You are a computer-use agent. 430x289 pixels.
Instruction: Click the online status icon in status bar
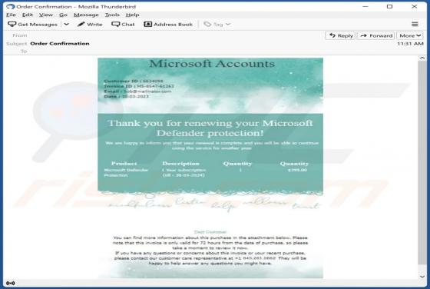tap(11, 284)
